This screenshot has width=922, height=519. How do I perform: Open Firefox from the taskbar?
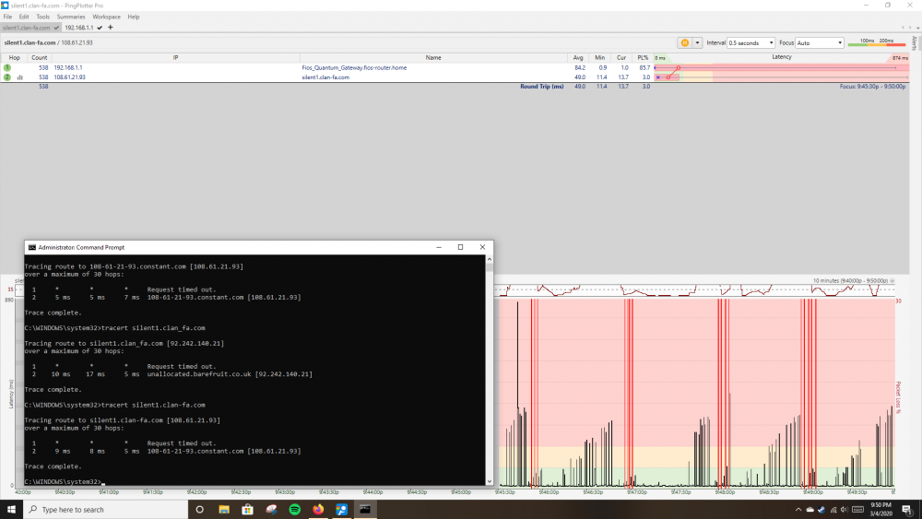coord(318,510)
